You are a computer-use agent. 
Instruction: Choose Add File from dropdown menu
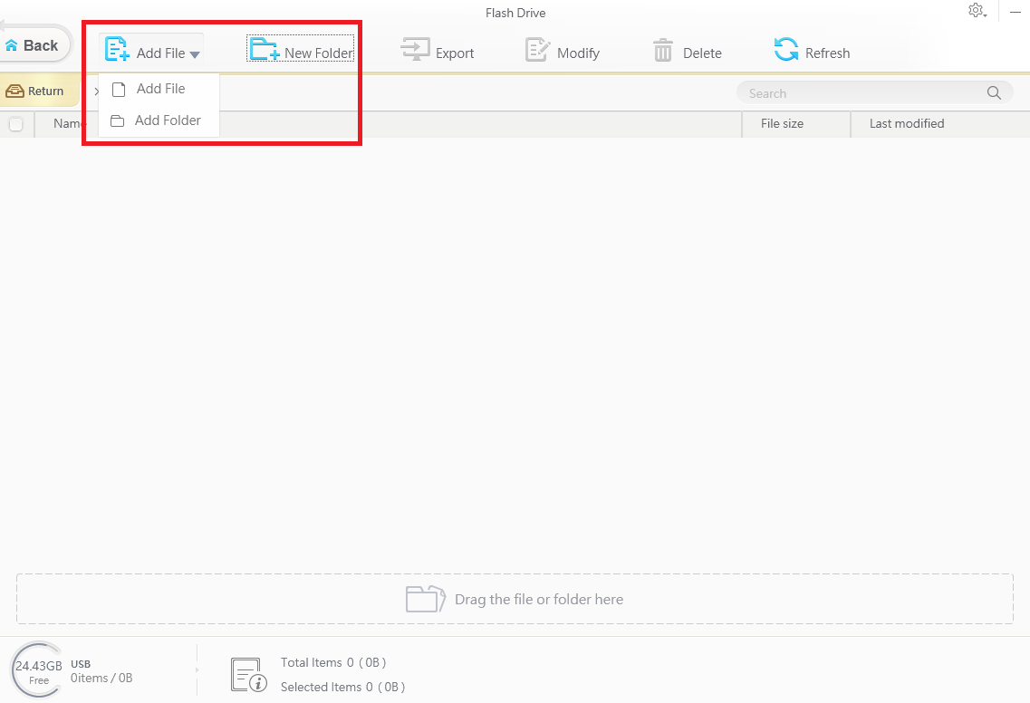(x=160, y=89)
